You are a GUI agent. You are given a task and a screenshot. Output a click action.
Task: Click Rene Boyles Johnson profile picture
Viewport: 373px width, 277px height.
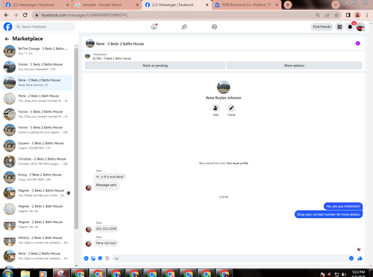223,87
